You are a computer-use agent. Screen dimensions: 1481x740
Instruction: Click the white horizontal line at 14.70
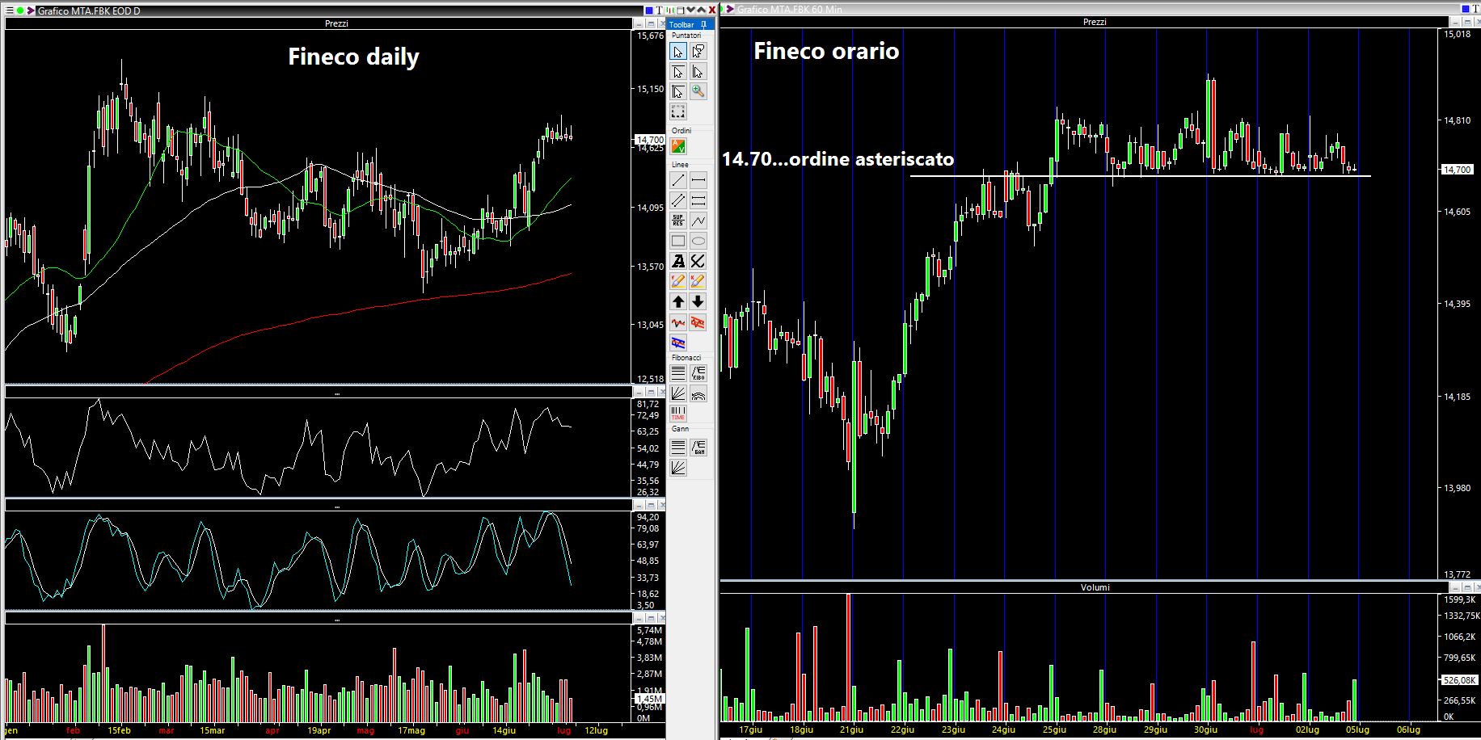[x=1140, y=176]
